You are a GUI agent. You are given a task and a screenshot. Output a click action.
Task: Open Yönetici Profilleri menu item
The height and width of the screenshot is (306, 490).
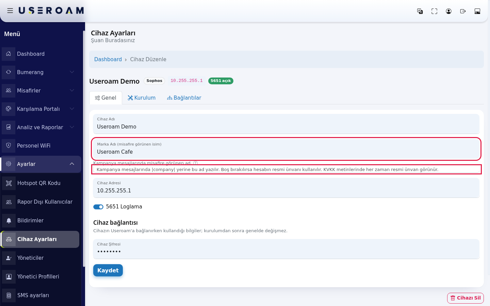(41, 276)
